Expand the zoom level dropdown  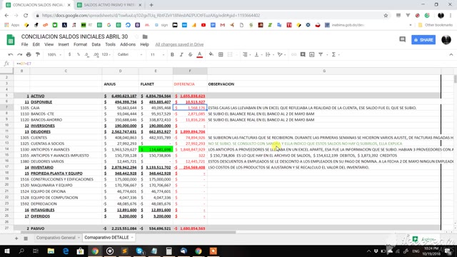[x=54, y=54]
